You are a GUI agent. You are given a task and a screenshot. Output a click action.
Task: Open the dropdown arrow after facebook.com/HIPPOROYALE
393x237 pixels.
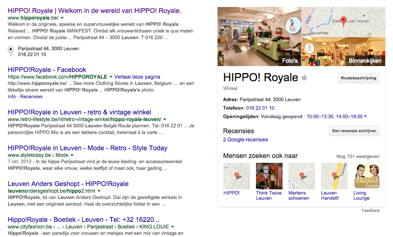click(x=110, y=77)
